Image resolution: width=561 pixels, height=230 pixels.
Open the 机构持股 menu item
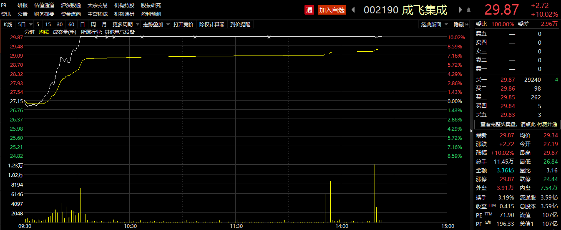click(124, 5)
